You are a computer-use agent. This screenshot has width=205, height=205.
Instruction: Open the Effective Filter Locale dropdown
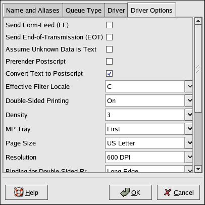pyautogui.click(x=189, y=86)
